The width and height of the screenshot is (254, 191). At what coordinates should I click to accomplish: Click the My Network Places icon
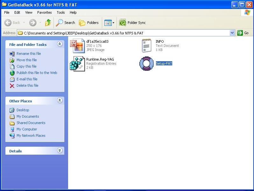(12, 136)
